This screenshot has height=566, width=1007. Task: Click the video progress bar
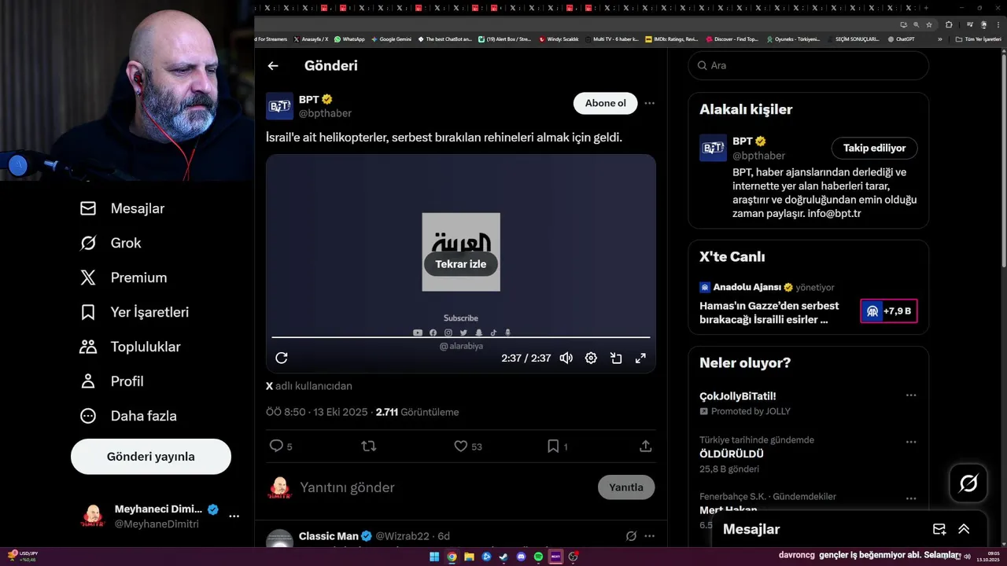pyautogui.click(x=461, y=337)
